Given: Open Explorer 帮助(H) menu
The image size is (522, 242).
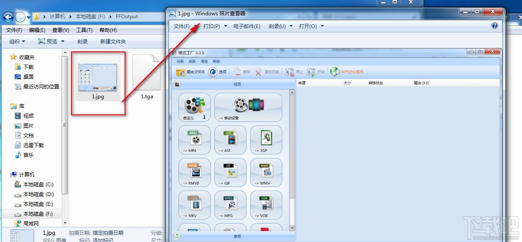Looking at the screenshot, I should (108, 30).
